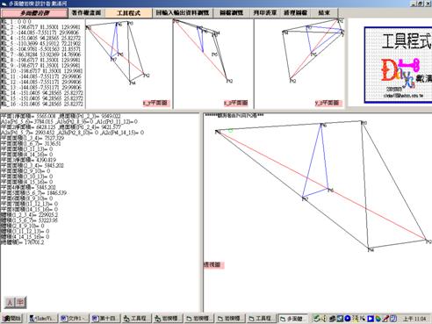Click the 半 half-width toggle icon
Screen dimensions: 432x324
(20, 302)
